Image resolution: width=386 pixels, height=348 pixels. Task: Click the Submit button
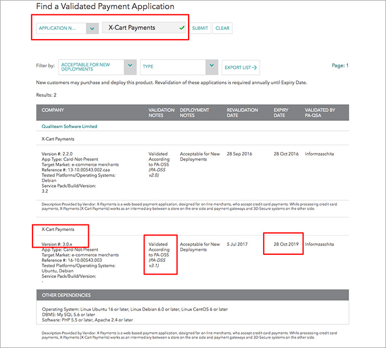coord(200,28)
